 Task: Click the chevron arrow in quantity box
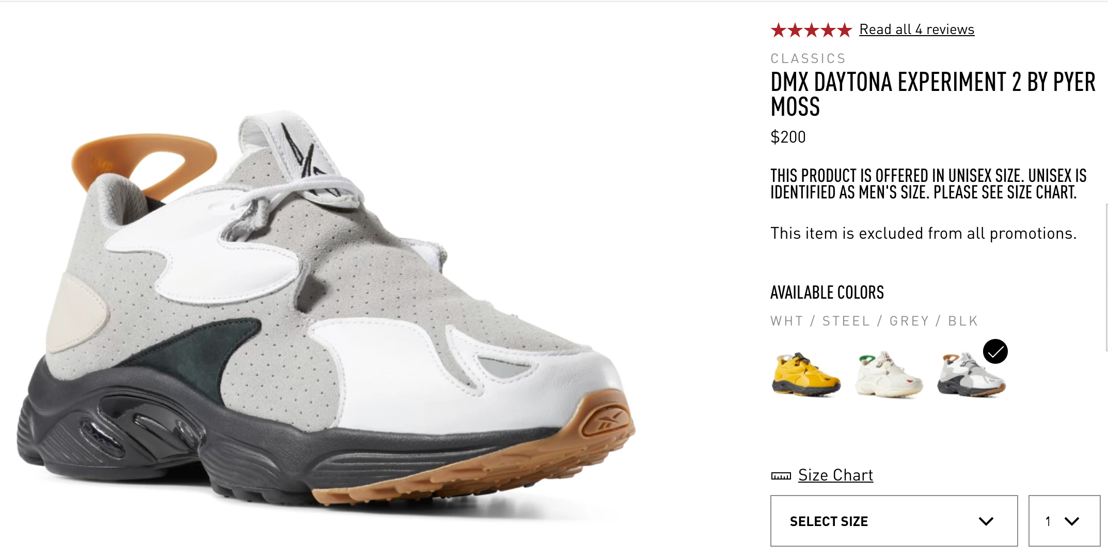point(1072,521)
